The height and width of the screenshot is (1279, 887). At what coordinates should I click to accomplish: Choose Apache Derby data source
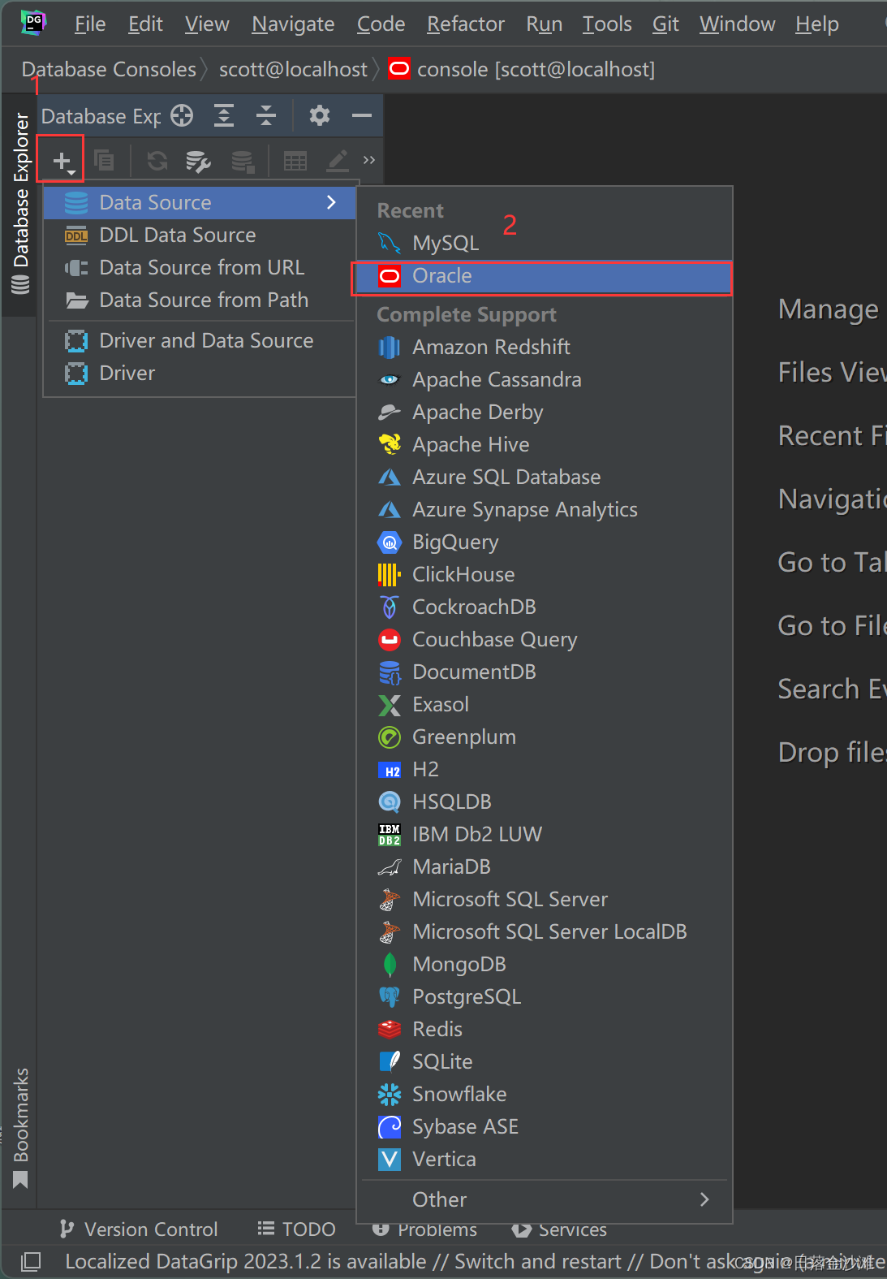tap(545, 412)
